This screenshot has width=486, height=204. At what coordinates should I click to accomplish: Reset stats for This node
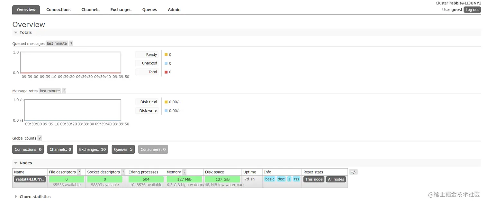pos(314,179)
